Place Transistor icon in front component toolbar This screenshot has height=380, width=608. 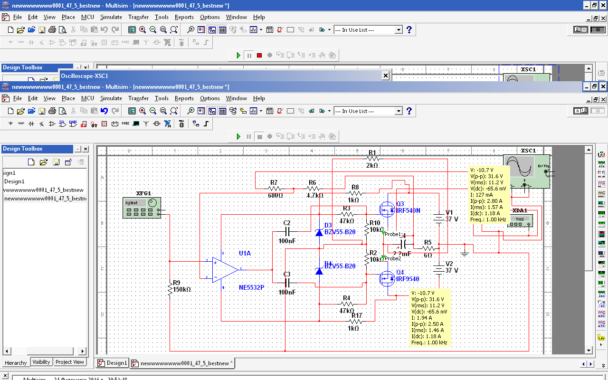pos(42,123)
